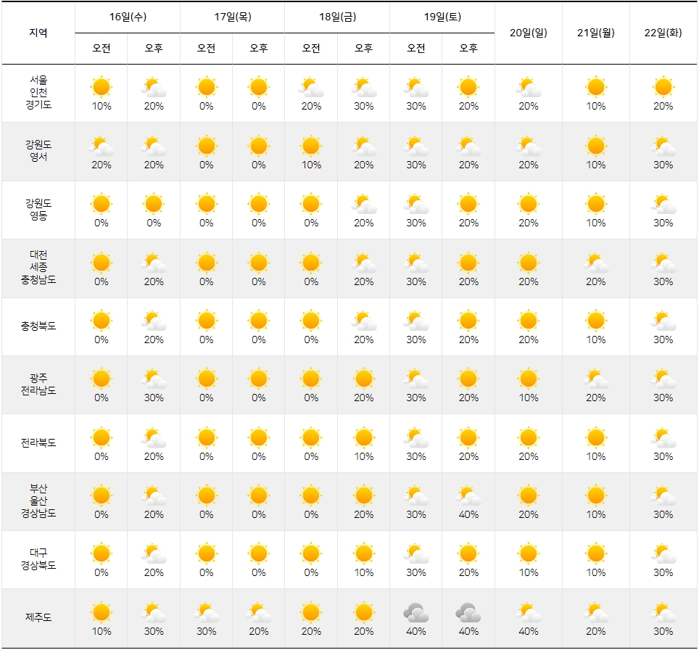Click the 오후 subheader under 19일(토)
Viewport: 699px width, 650px height.
(468, 48)
